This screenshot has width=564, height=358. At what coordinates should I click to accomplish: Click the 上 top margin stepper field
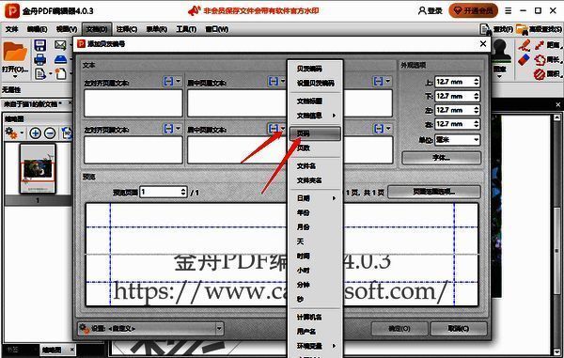point(458,82)
